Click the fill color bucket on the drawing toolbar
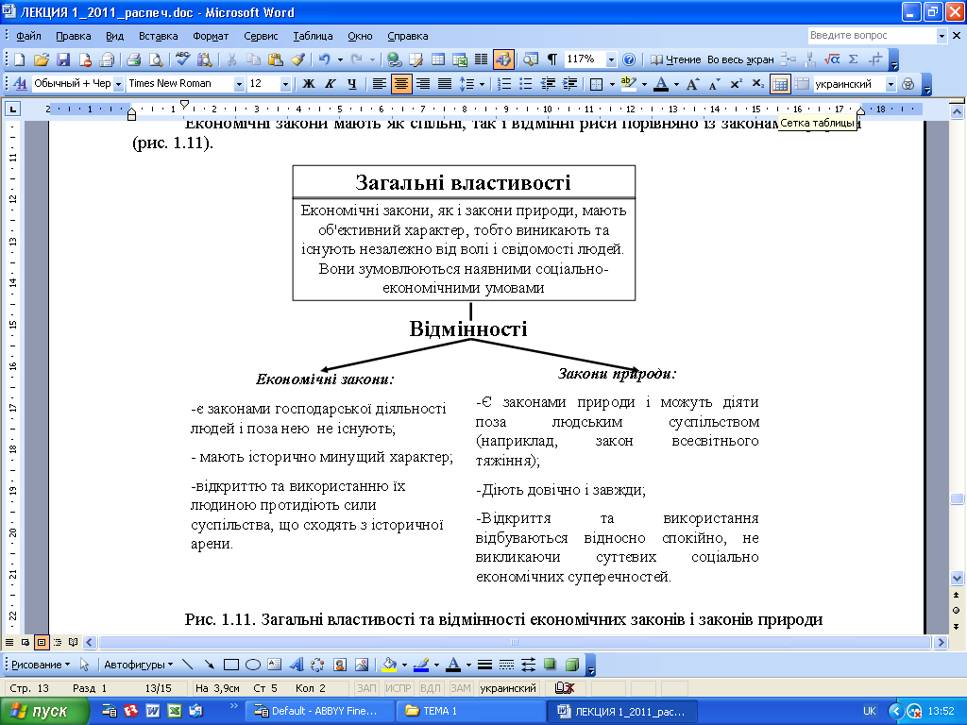The width and height of the screenshot is (967, 725). point(389,665)
